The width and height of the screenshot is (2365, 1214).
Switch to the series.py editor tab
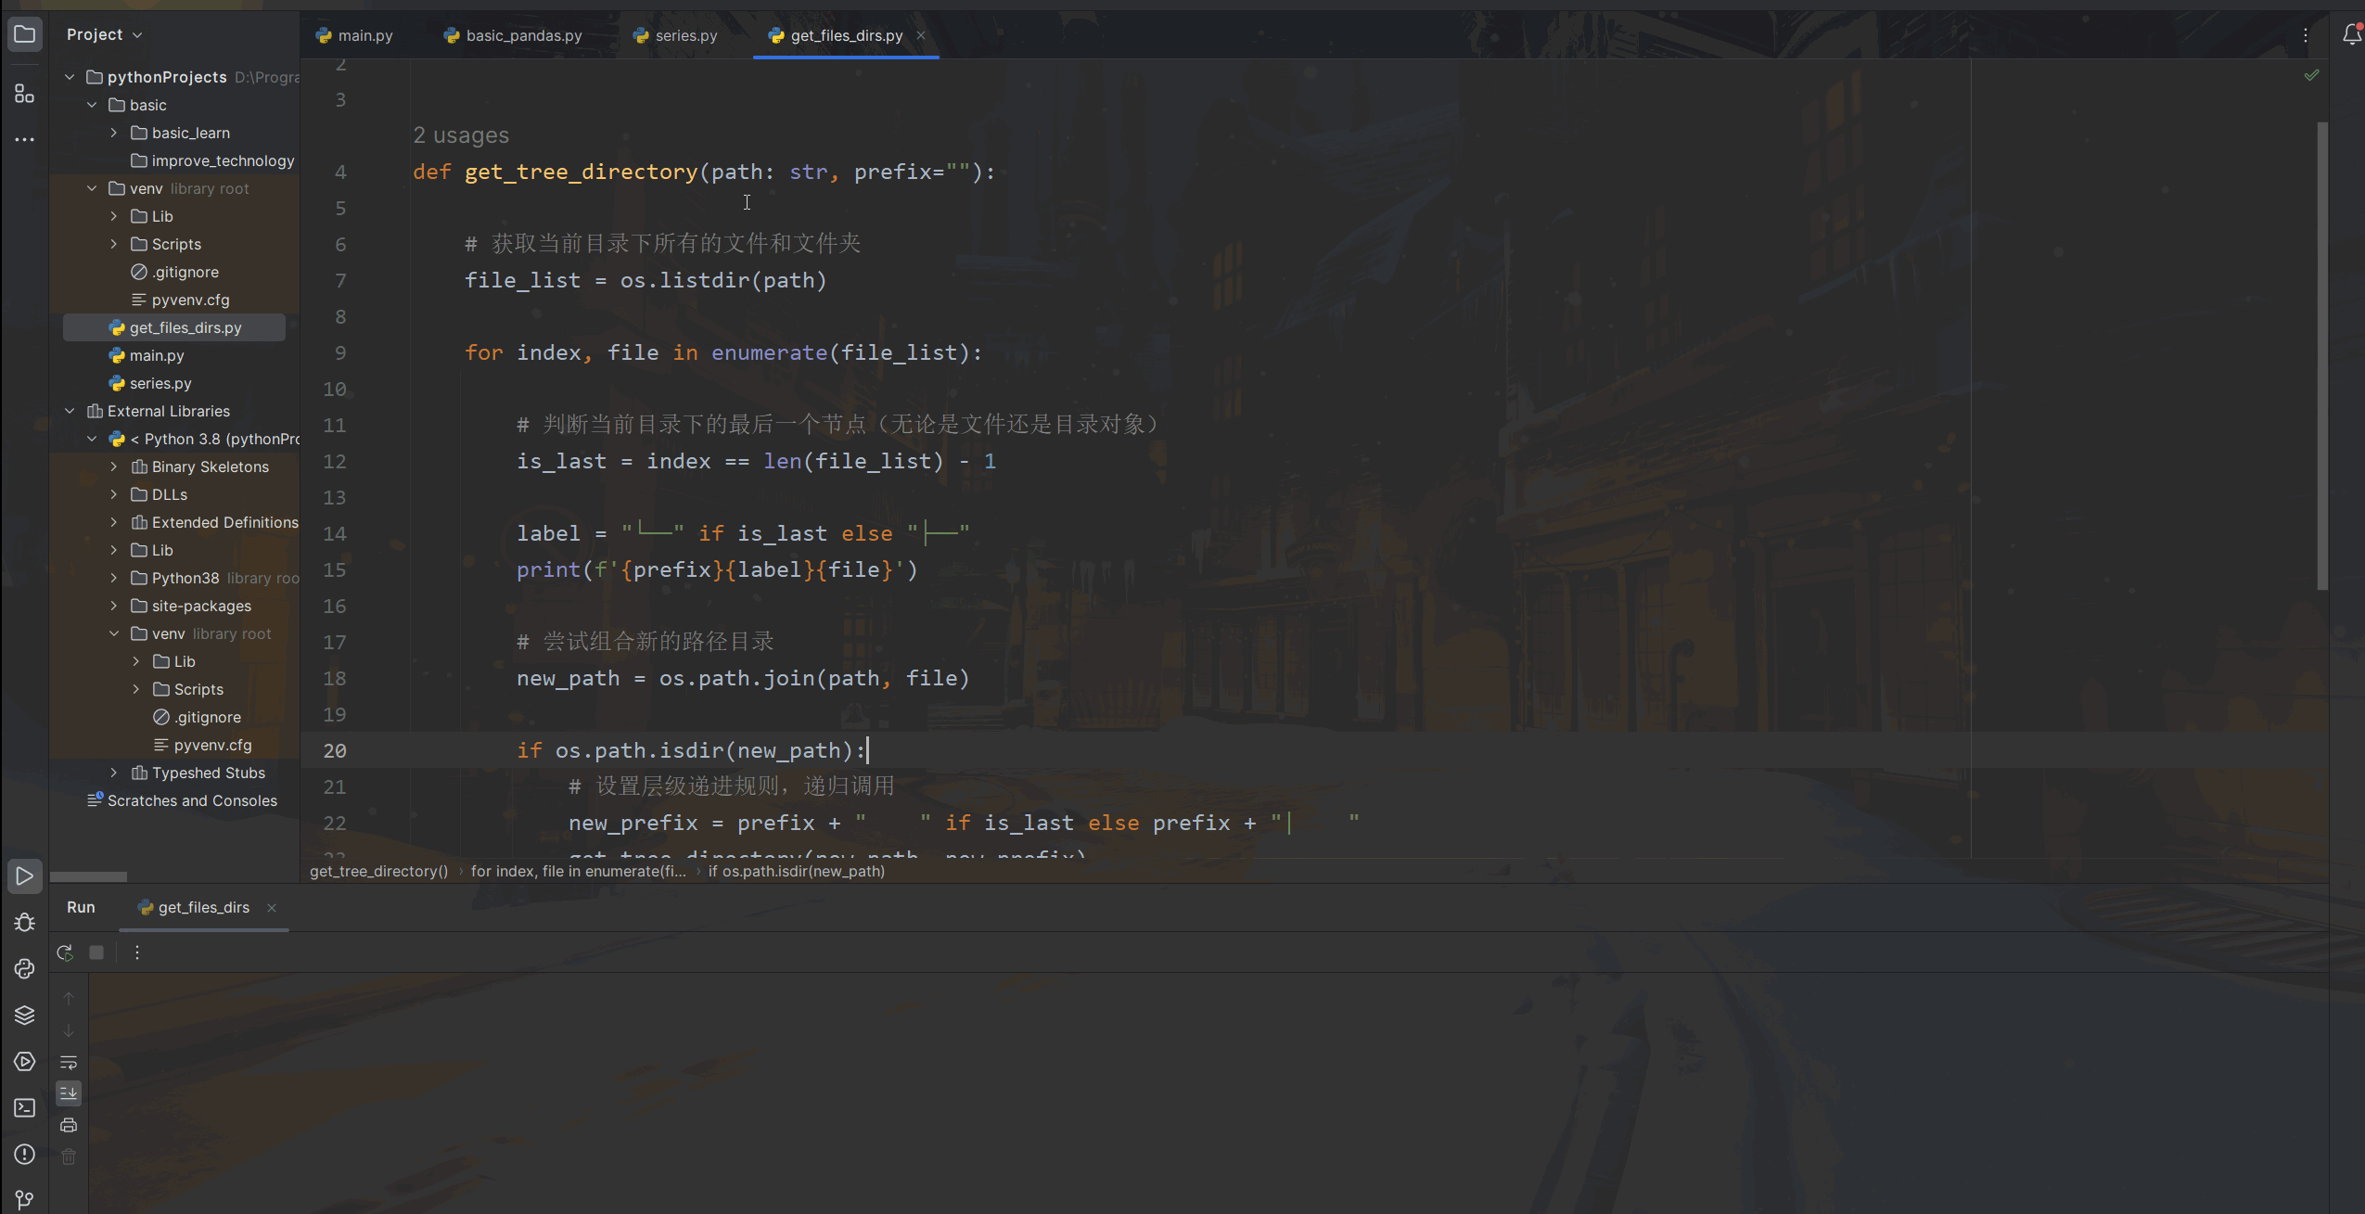click(x=685, y=35)
